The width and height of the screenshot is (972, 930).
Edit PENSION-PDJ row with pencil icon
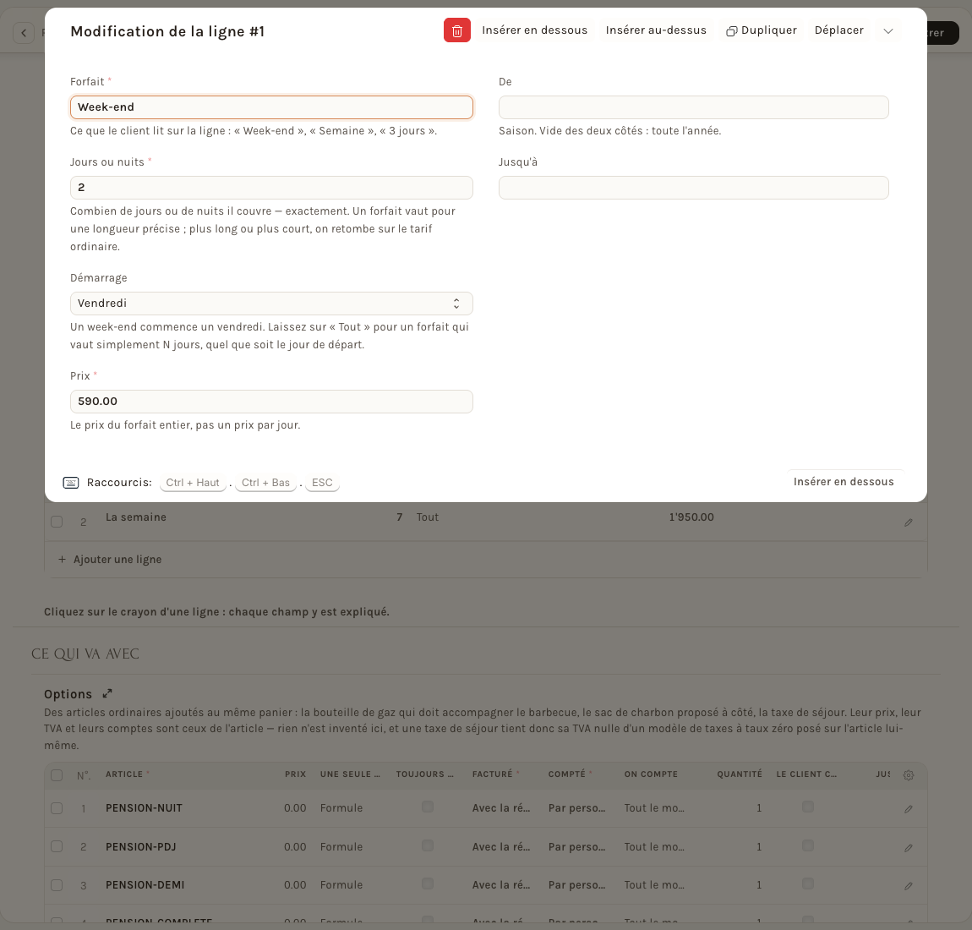908,847
